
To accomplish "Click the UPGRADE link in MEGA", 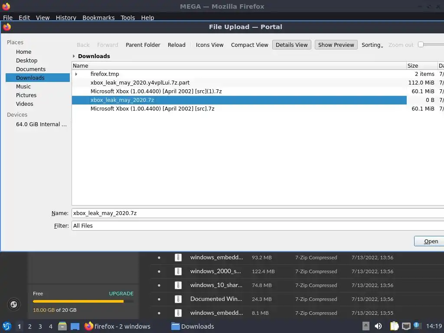I will 121,294.
